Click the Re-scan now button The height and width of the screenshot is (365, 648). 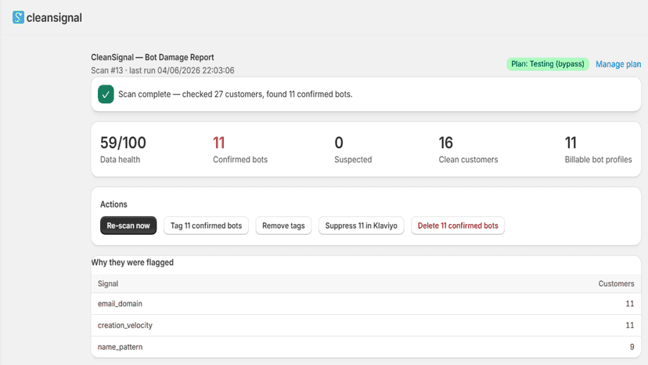[x=128, y=226]
